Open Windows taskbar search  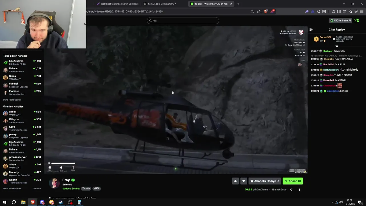tap(14, 202)
